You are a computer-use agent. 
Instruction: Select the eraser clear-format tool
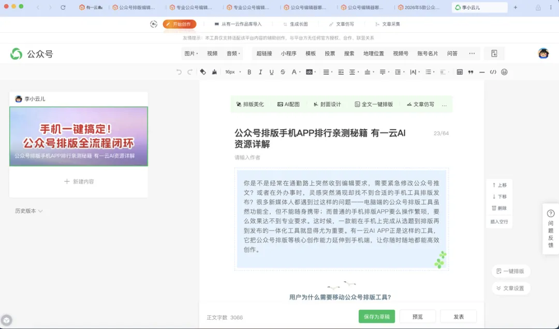[x=203, y=72]
